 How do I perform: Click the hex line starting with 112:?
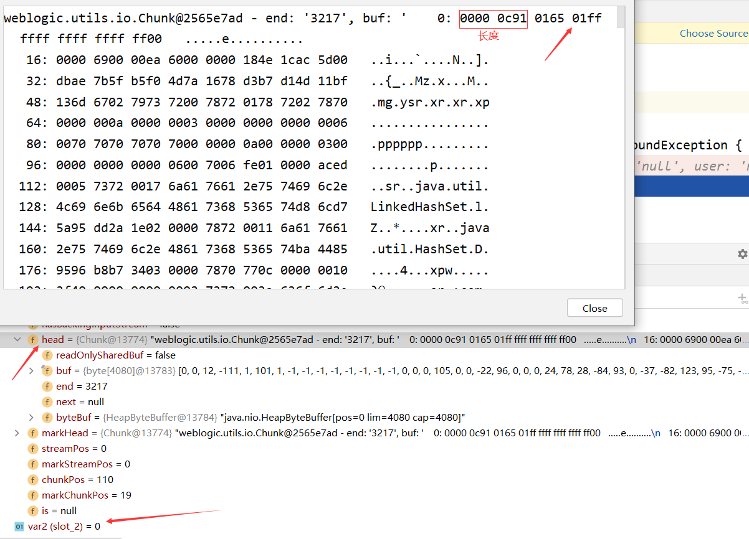tap(257, 186)
